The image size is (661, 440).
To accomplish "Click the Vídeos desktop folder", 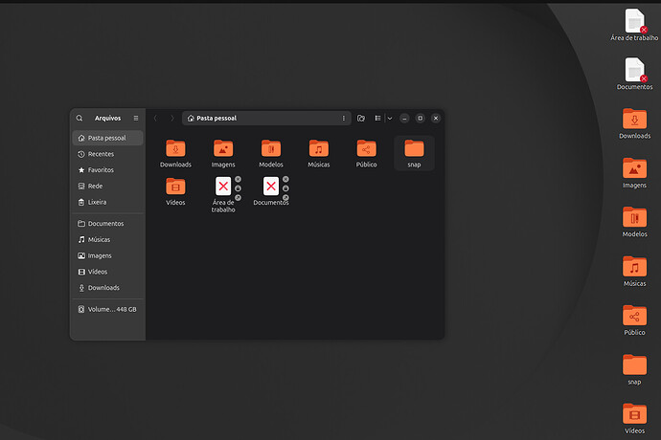I will pyautogui.click(x=634, y=419).
